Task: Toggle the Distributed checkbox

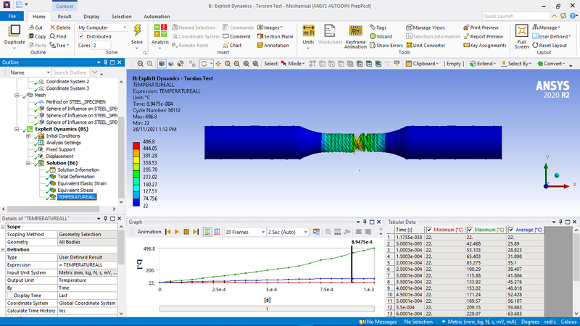Action: coord(81,36)
